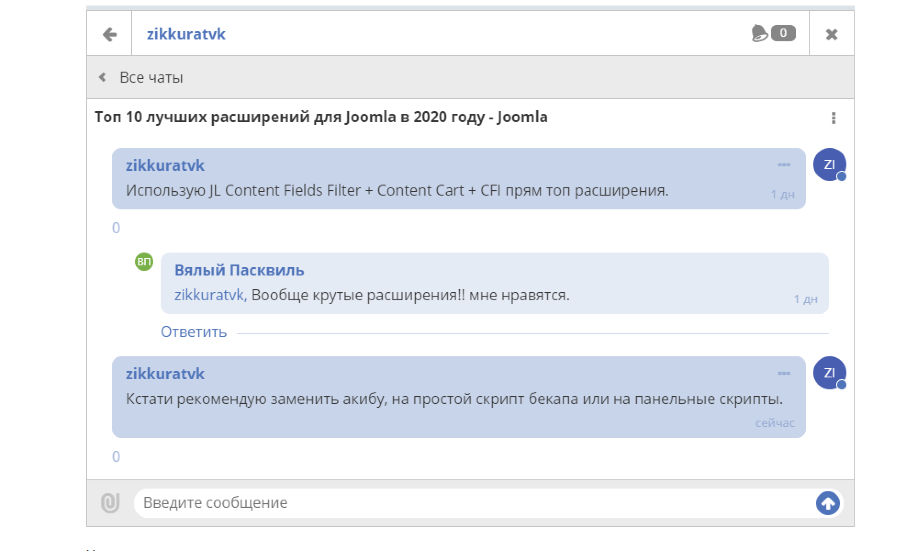Click the 1 дн timestamp on first message

pos(783,194)
